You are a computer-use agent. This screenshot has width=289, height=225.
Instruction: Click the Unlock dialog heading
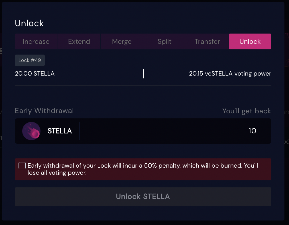(x=29, y=23)
